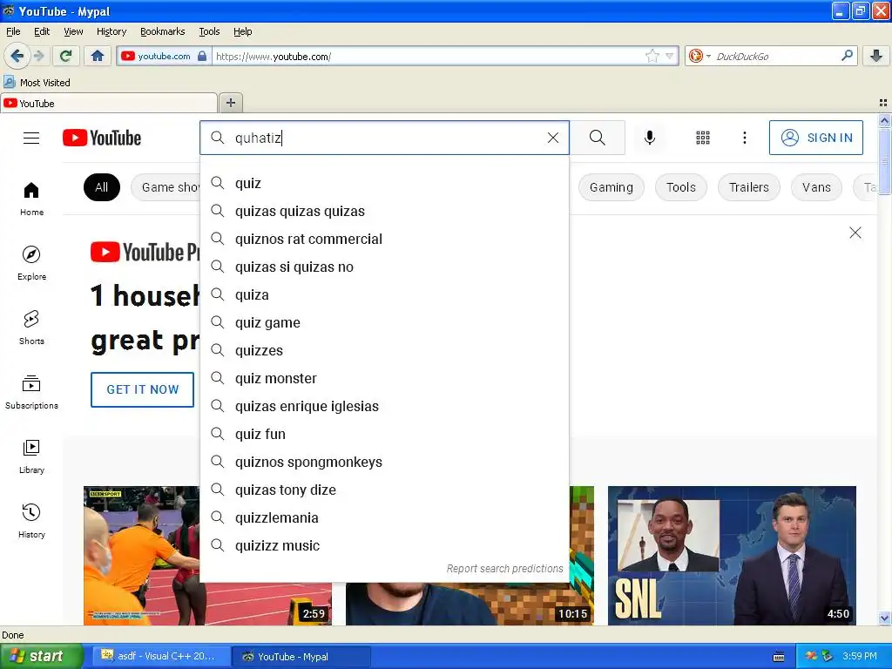Choose 'quizas quizas quizas' suggestion

[384, 211]
